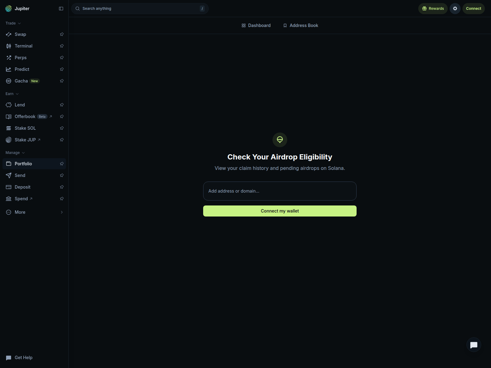Click the Stake SOL stacked bars icon
The height and width of the screenshot is (368, 491).
click(x=9, y=128)
